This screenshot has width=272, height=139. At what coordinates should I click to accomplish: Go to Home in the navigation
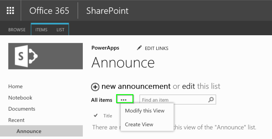click(x=16, y=86)
